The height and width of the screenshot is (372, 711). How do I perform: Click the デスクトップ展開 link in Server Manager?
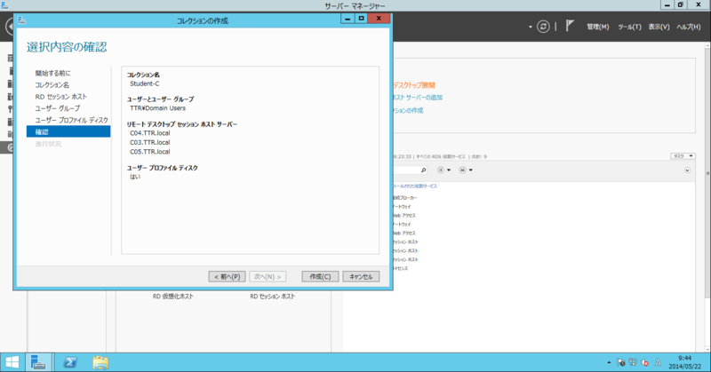(414, 85)
